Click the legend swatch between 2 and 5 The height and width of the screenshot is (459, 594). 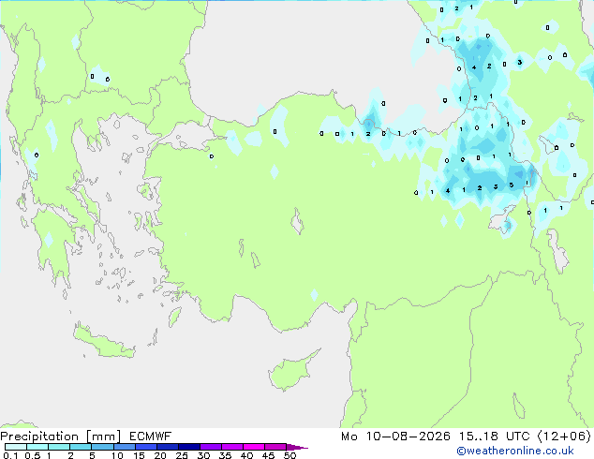click(x=81, y=447)
